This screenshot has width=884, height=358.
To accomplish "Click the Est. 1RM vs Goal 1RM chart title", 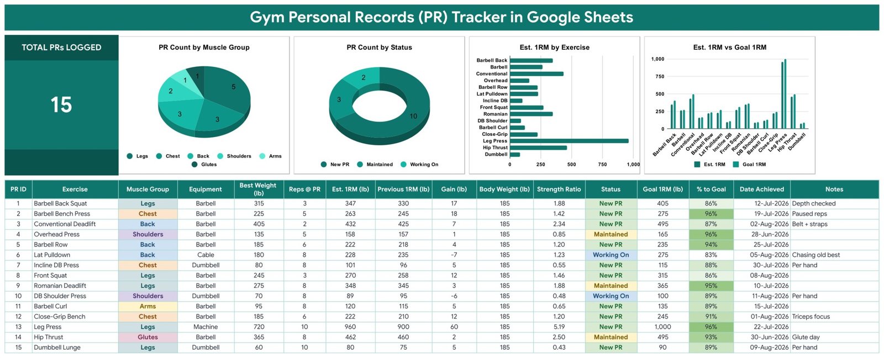I will pos(729,48).
